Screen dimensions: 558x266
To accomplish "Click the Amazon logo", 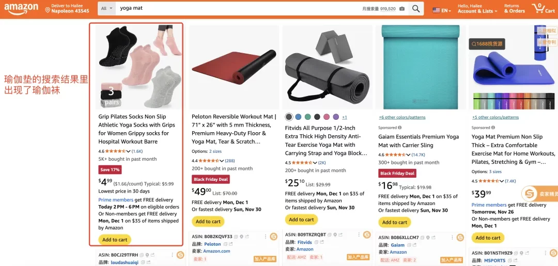I will pos(22,9).
